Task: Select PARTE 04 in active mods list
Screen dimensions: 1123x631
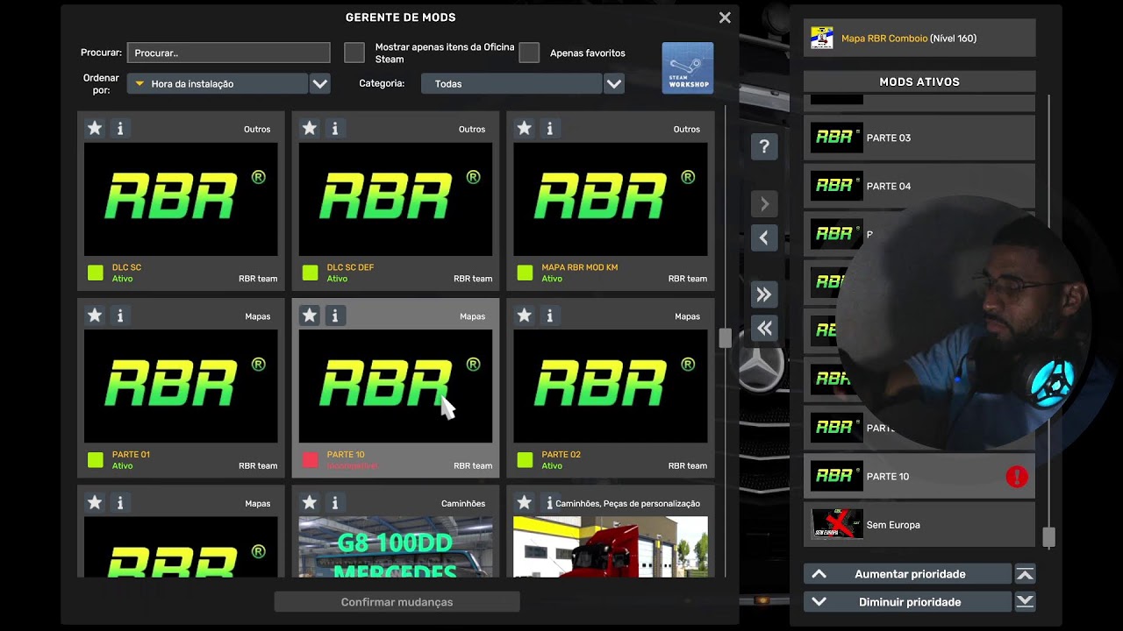Action: [919, 186]
